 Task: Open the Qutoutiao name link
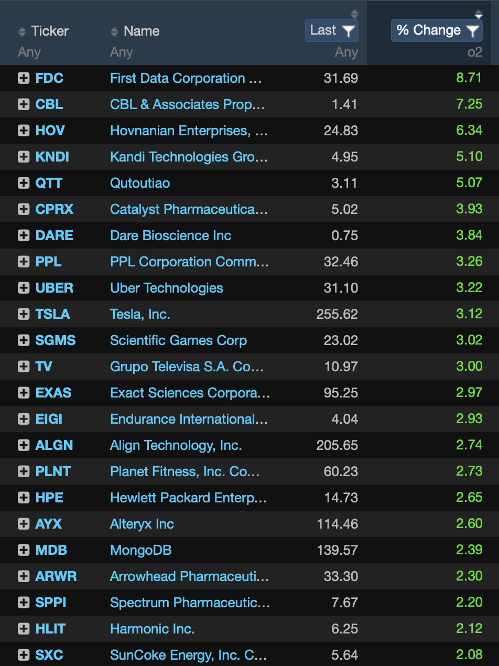coord(140,183)
